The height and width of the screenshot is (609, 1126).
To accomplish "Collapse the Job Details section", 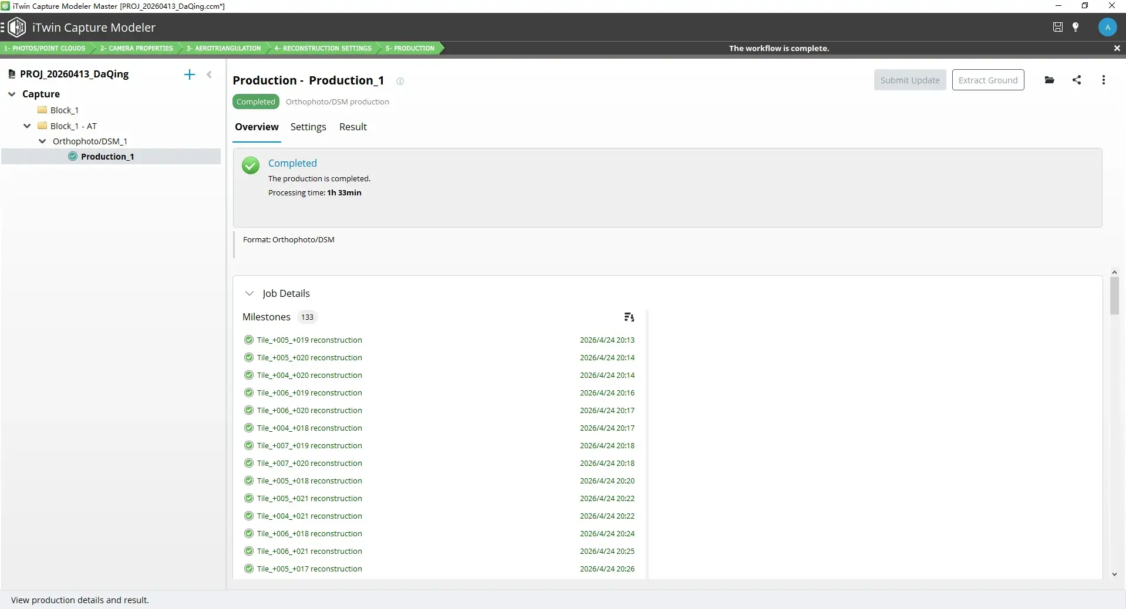I will (x=250, y=293).
